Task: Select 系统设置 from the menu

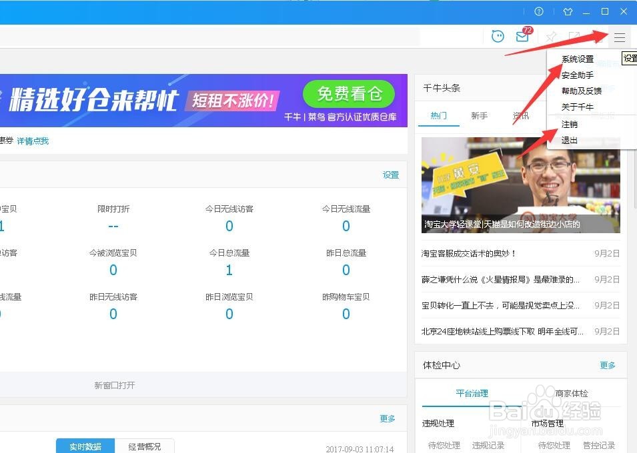Action: click(x=577, y=59)
